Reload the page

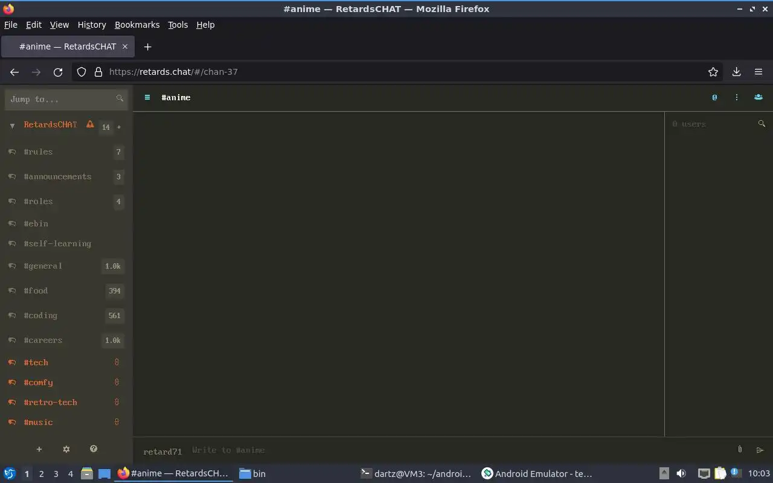58,72
